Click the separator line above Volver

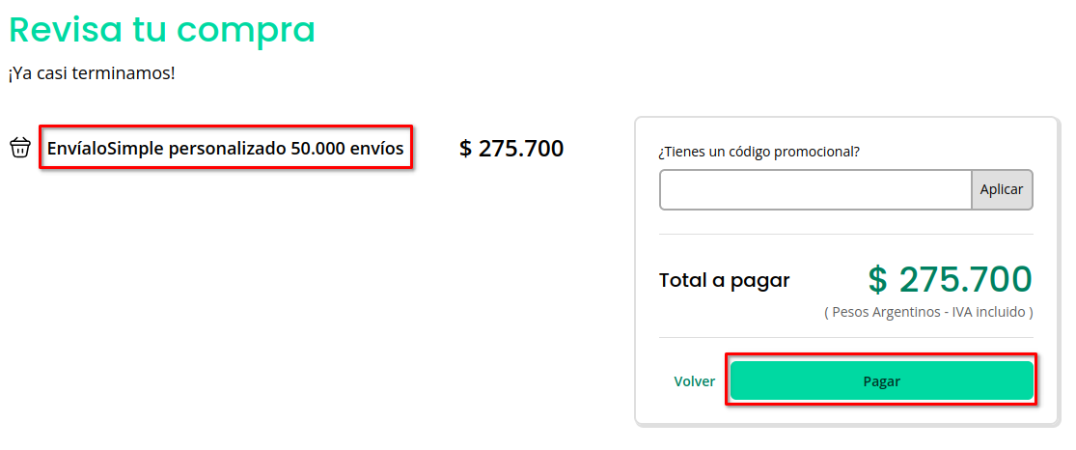pyautogui.click(x=845, y=338)
